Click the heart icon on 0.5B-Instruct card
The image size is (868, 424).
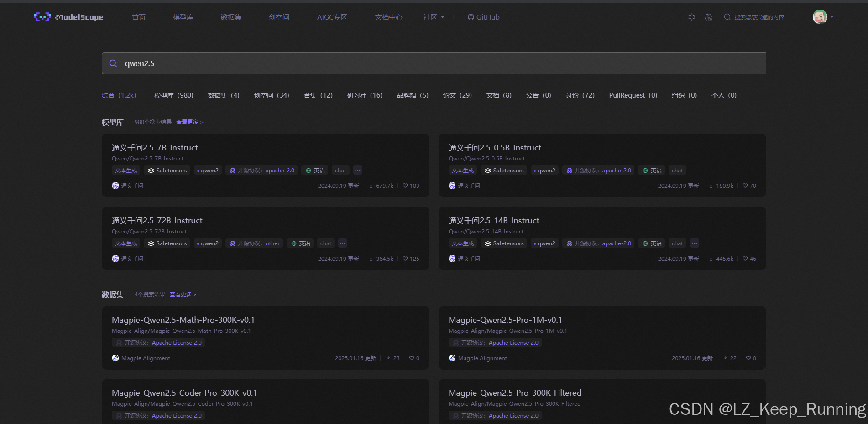click(x=745, y=186)
